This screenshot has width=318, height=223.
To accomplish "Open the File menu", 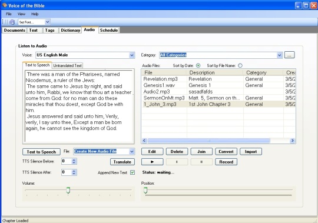I will click(x=9, y=14).
